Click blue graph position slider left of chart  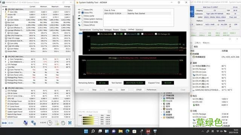[x=81, y=33]
